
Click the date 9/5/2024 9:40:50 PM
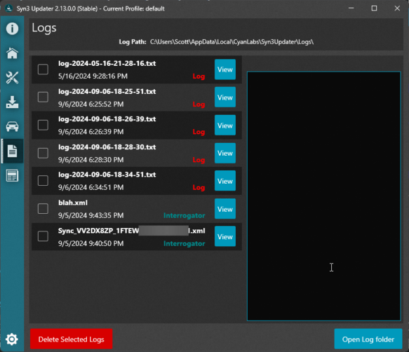coord(91,244)
